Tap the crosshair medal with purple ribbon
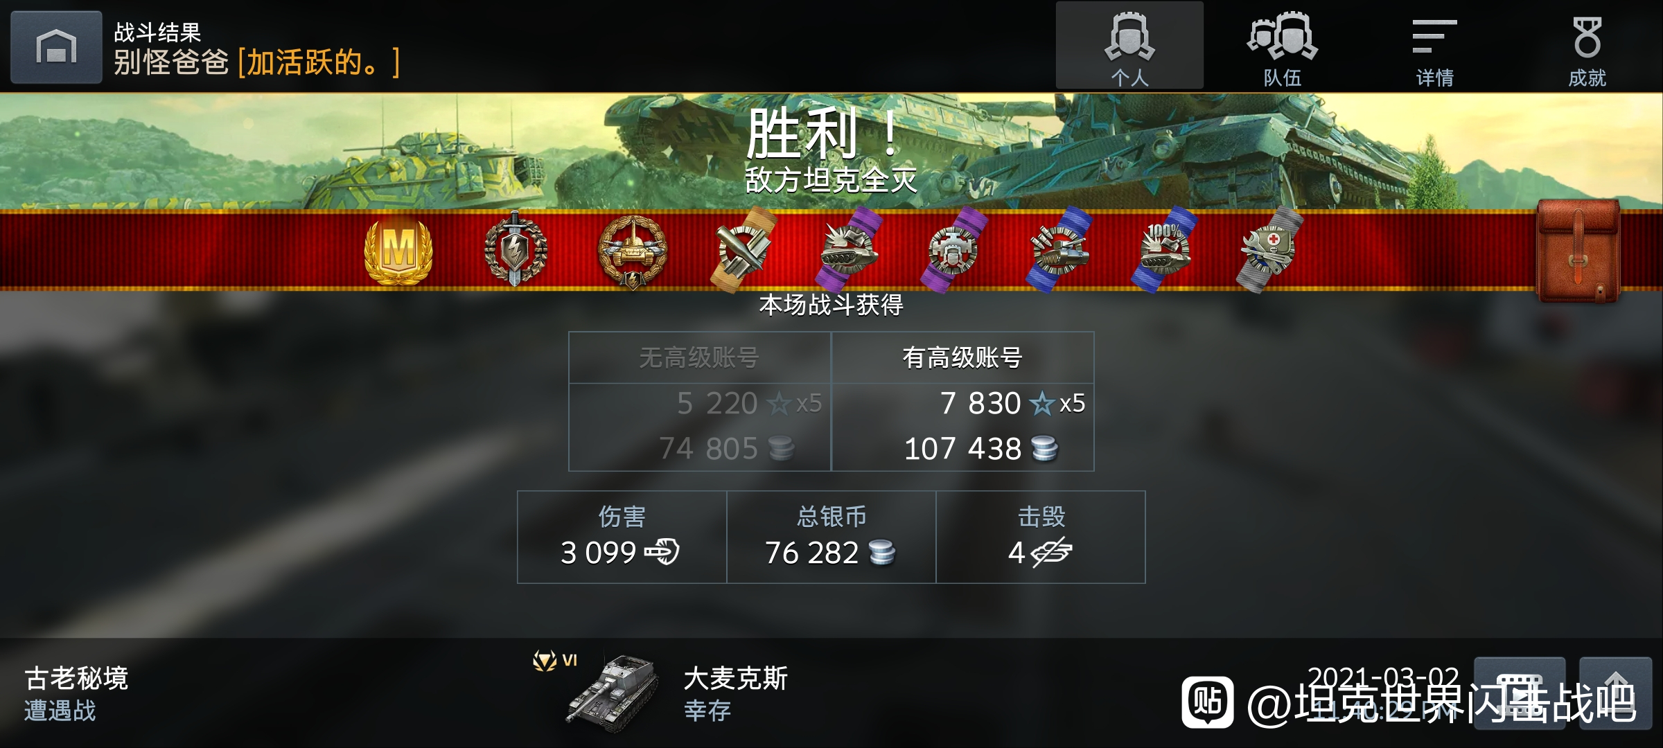This screenshot has height=748, width=1663. click(954, 249)
